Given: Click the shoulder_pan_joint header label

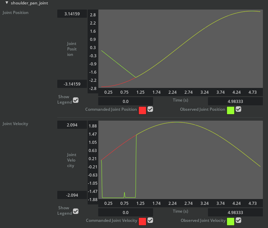Looking at the screenshot, I should [x=29, y=3].
